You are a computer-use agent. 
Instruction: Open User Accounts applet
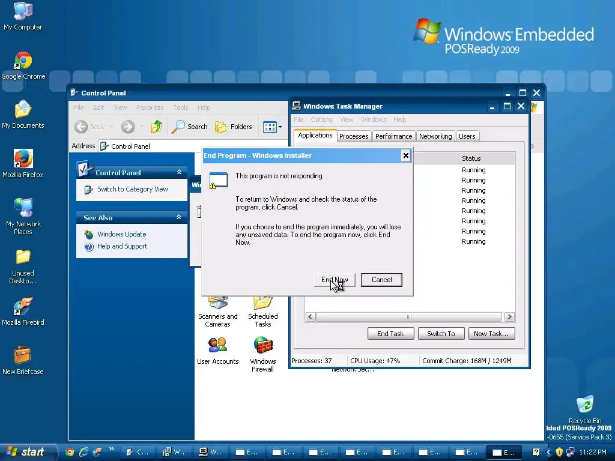coord(217,351)
